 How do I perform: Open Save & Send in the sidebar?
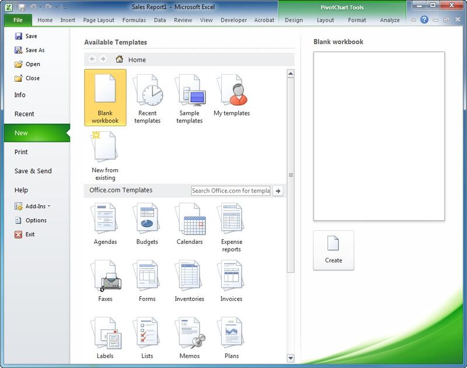(x=33, y=171)
